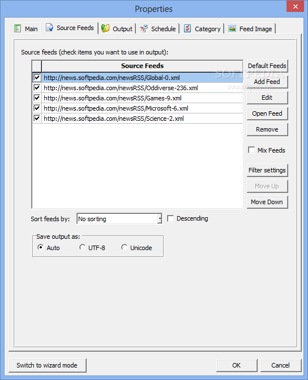
Task: Remove the selected feed
Action: (267, 130)
